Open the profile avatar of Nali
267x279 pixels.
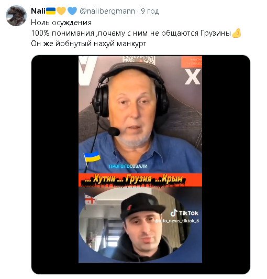coord(16,16)
